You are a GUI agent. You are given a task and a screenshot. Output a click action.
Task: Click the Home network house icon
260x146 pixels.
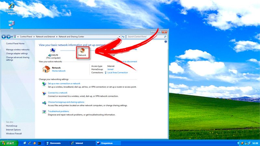point(46,69)
